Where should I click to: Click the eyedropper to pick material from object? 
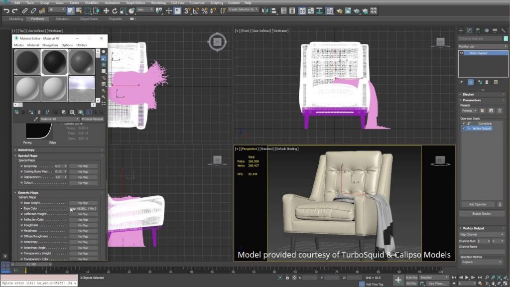click(37, 119)
